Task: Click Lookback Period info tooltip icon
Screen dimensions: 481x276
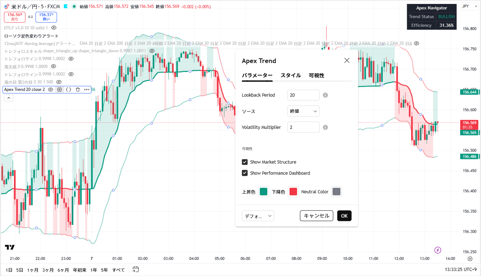Action: 325,95
